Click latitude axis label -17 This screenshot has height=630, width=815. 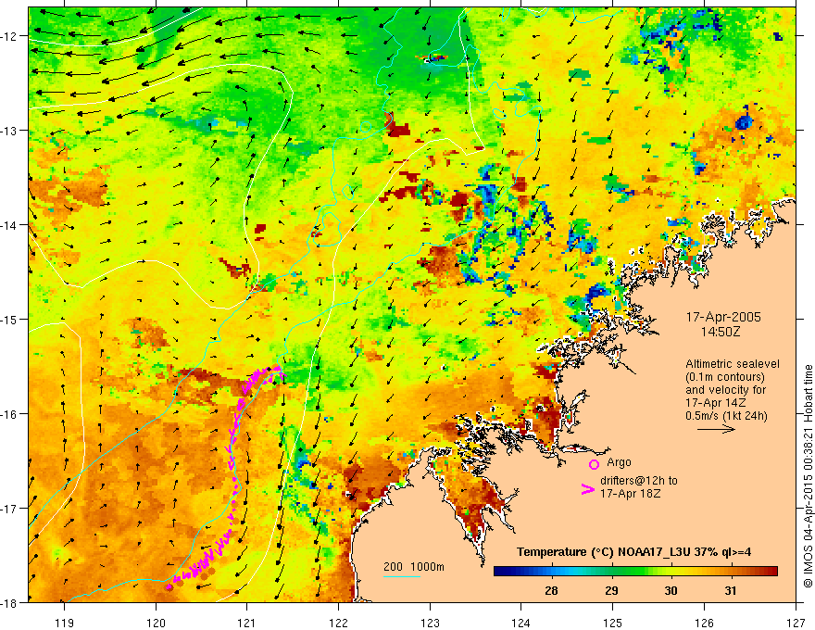click(10, 508)
